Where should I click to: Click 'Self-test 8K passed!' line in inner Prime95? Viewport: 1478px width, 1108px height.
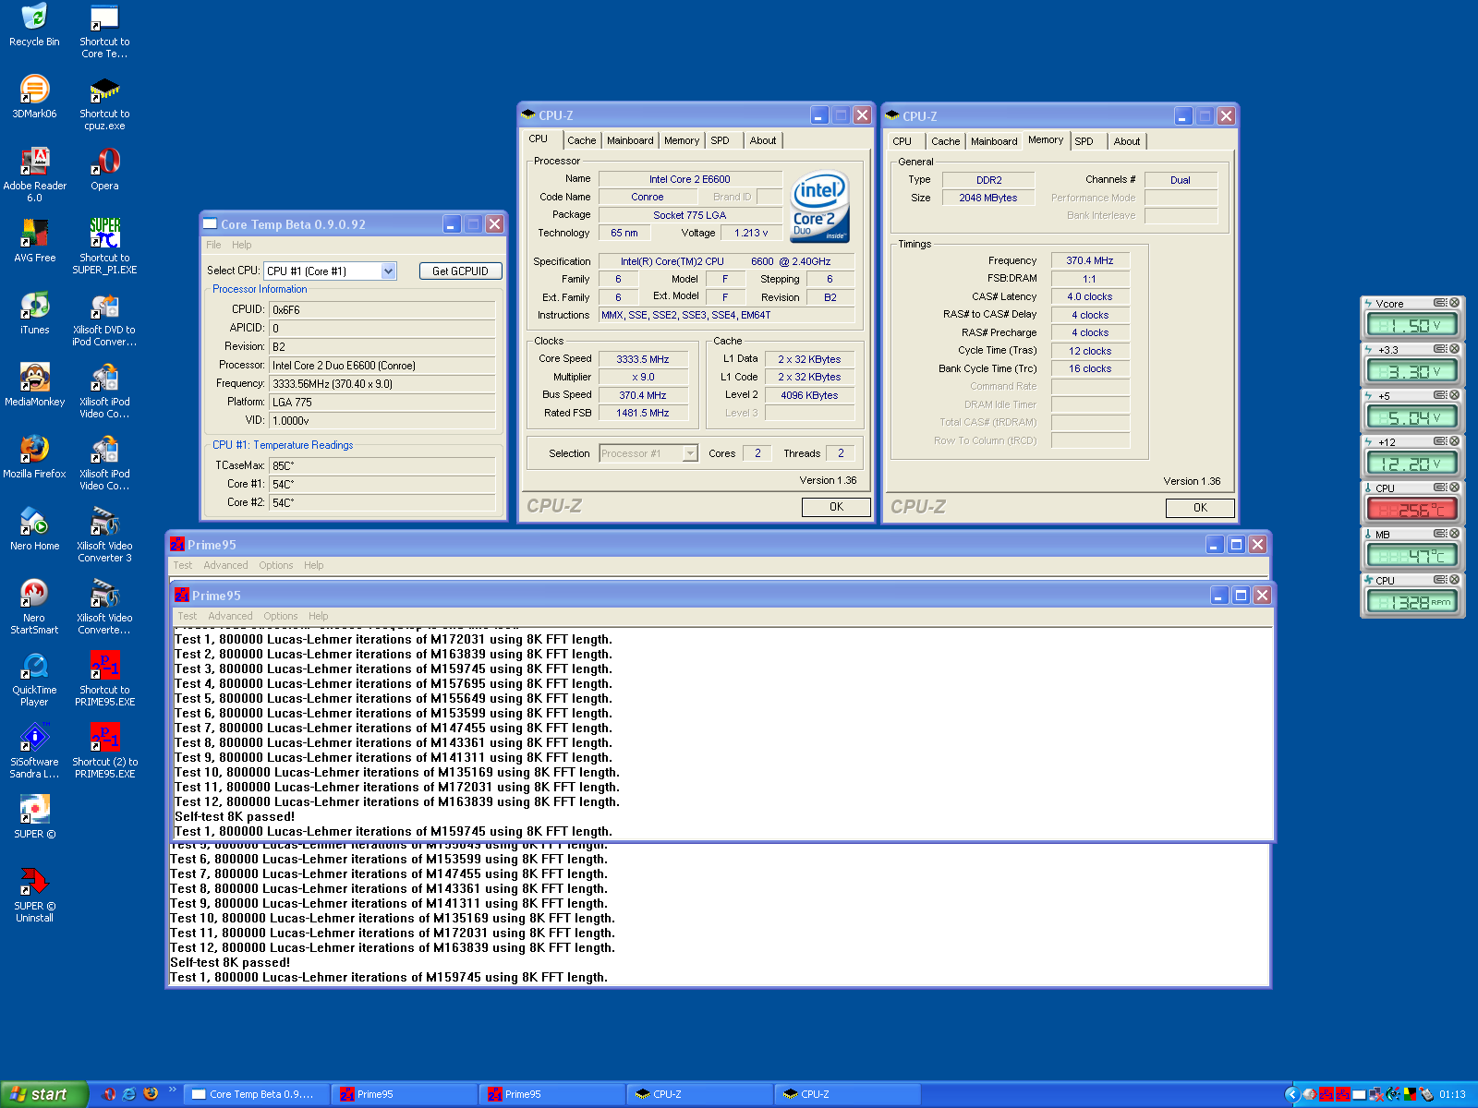point(235,816)
